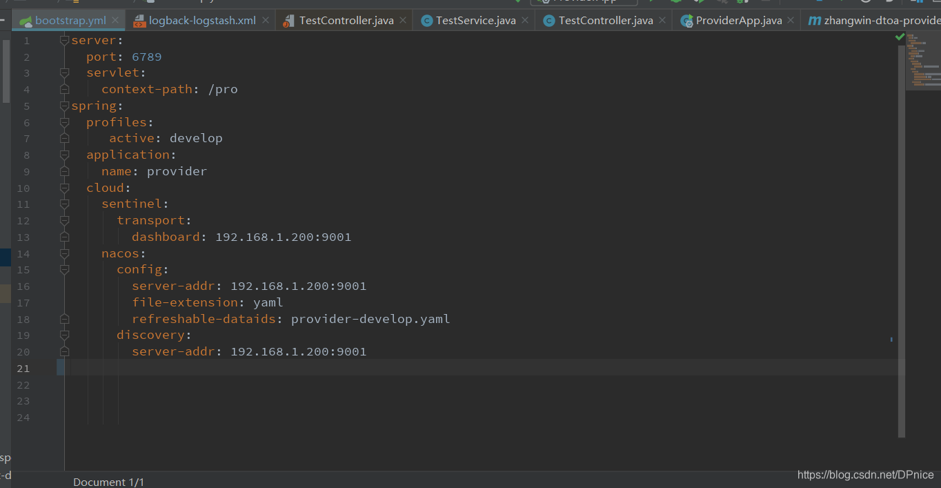941x488 pixels.
Task: Click the code minimap preview
Action: tap(924, 61)
